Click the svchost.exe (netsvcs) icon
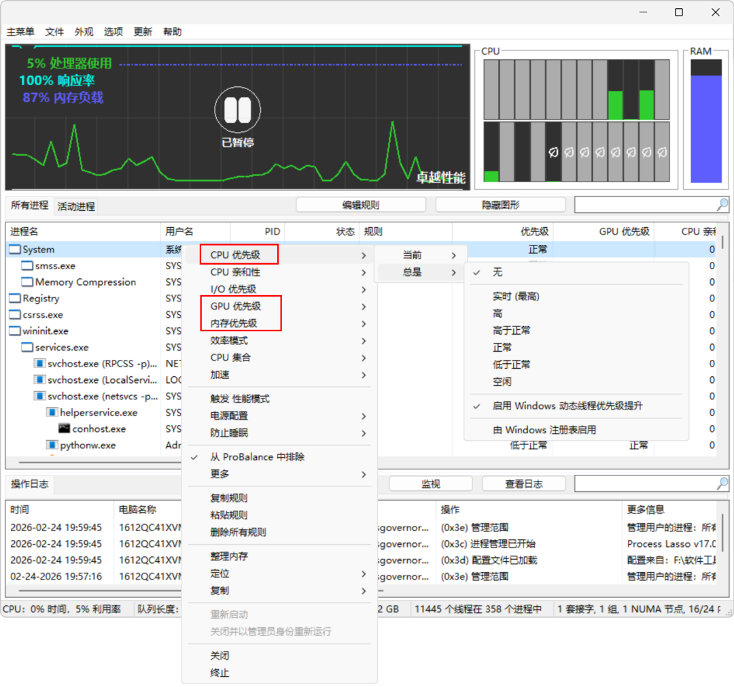Viewport: 734px width, 687px height. 40,396
